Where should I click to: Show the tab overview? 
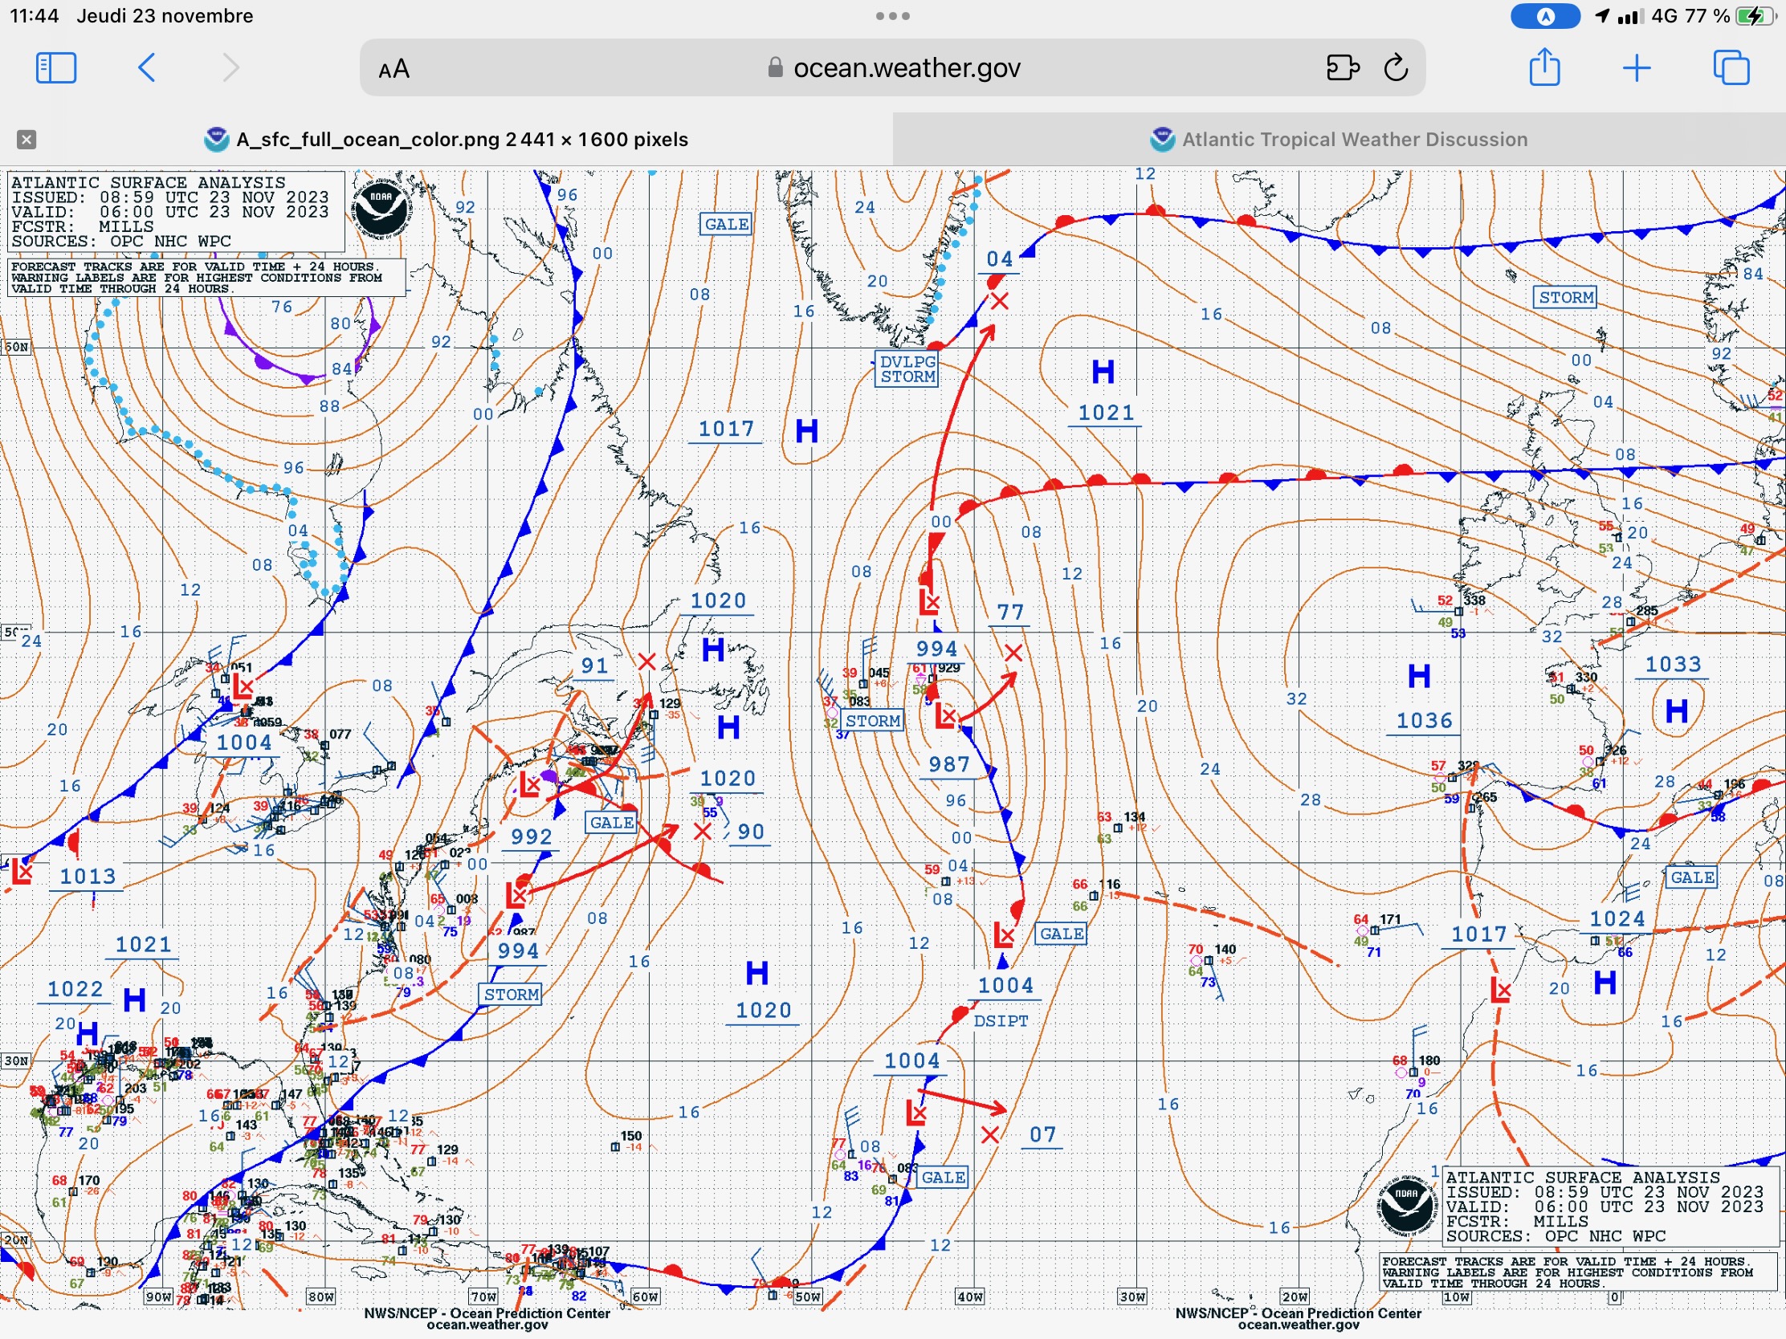point(1731,67)
